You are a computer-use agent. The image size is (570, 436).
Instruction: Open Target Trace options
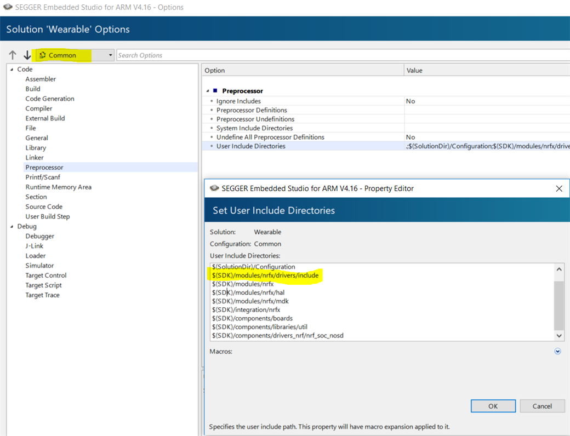coord(43,295)
